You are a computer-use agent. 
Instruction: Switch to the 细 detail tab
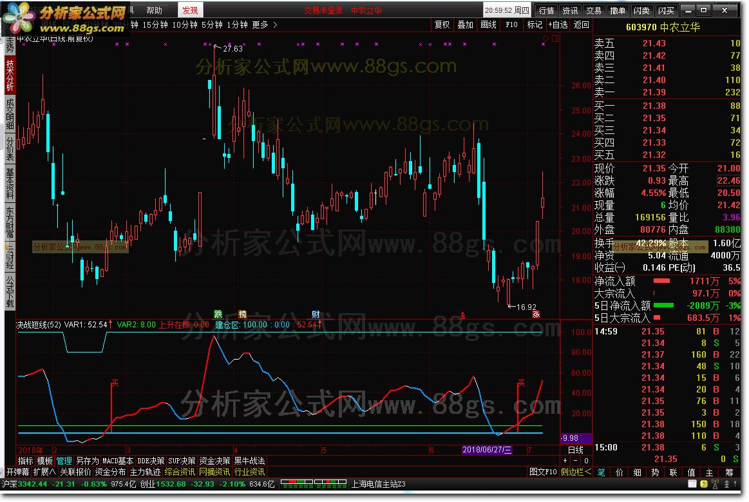(x=637, y=472)
